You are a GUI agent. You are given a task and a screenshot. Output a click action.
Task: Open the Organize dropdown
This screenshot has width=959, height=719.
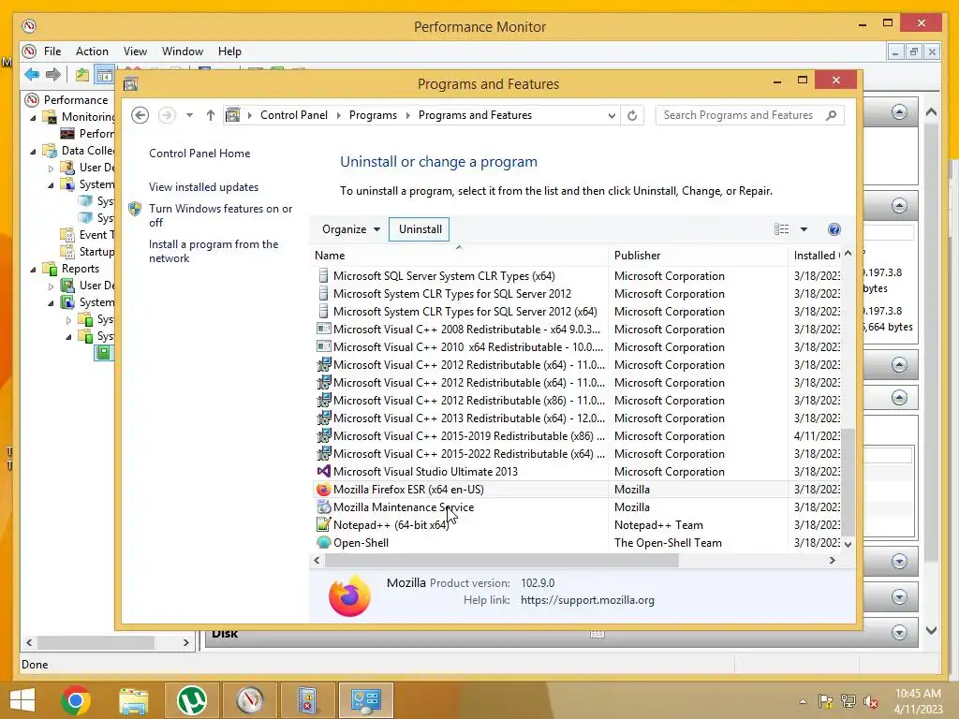351,229
